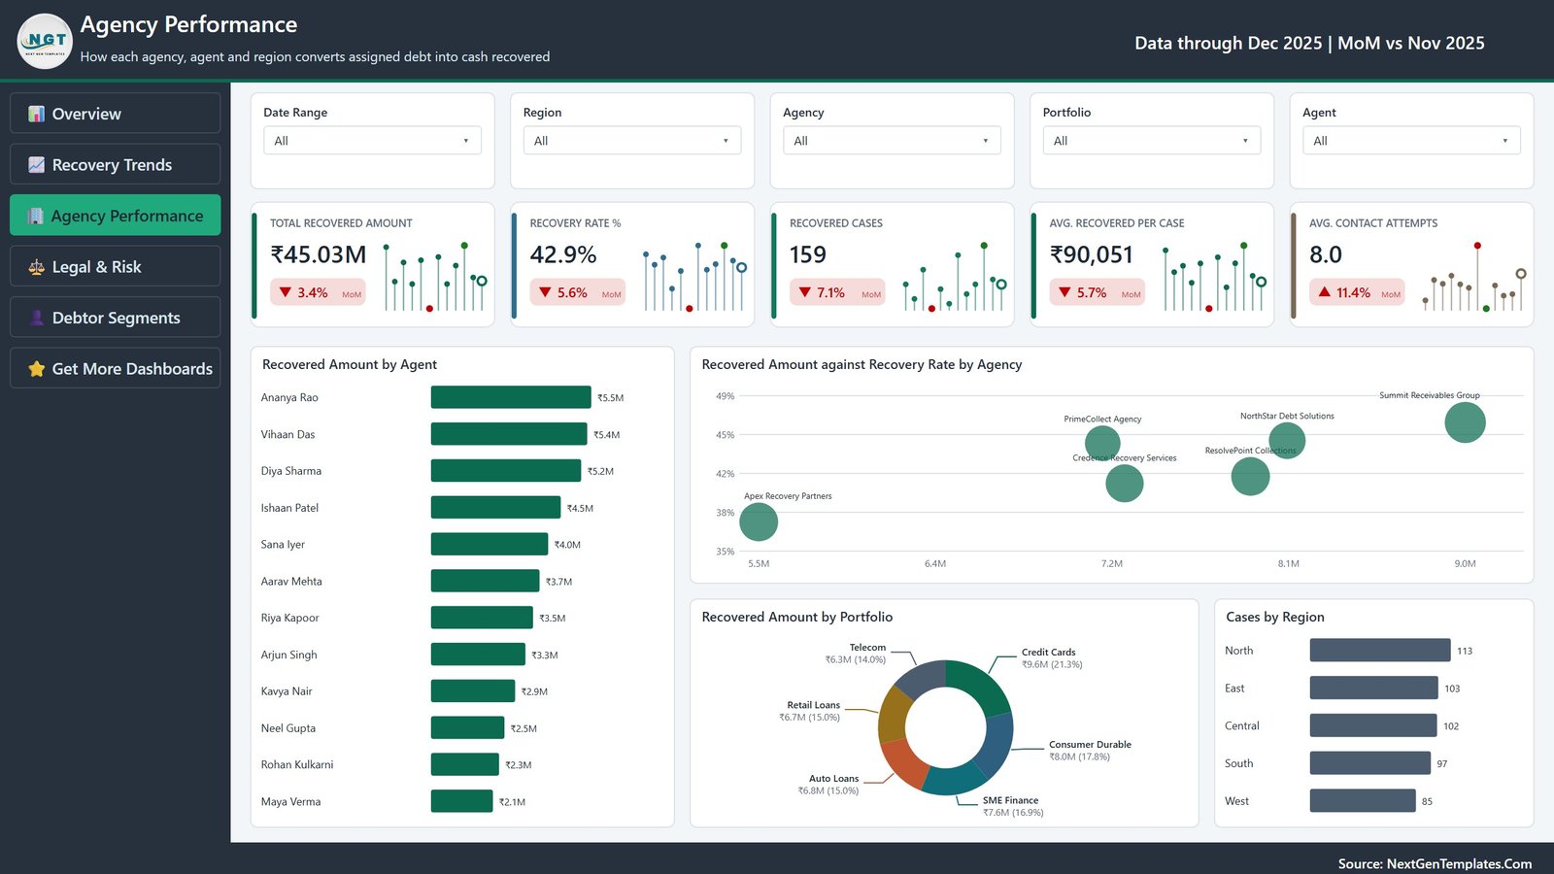Screen dimensions: 1554x874
Task: Click the ₹45.03M total recovered value
Action: click(x=319, y=254)
